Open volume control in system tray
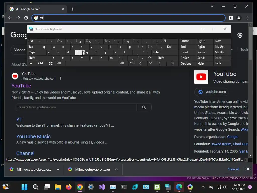Image resolution: width=257 pixels, height=193 pixels. 225,187
